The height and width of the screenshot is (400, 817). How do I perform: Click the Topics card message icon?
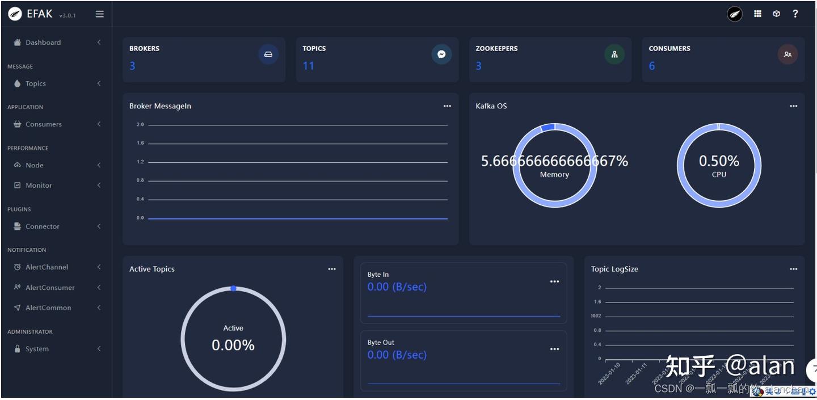click(x=441, y=54)
